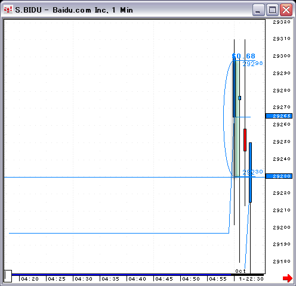Image resolution: width=296 pixels, height=286 pixels.
Task: Click the 04:35 time axis label
Action: (x=110, y=279)
